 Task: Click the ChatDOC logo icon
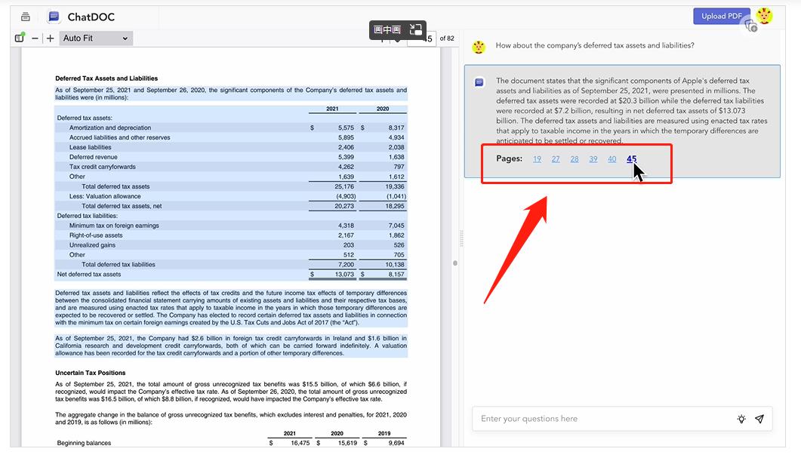tap(54, 17)
